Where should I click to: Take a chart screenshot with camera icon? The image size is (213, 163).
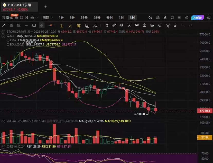pos(158,18)
